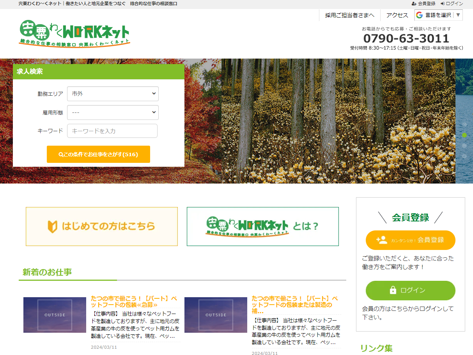The height and width of the screenshot is (355, 473).
Task: Switch to the last carousel slide dot
Action: [464, 156]
